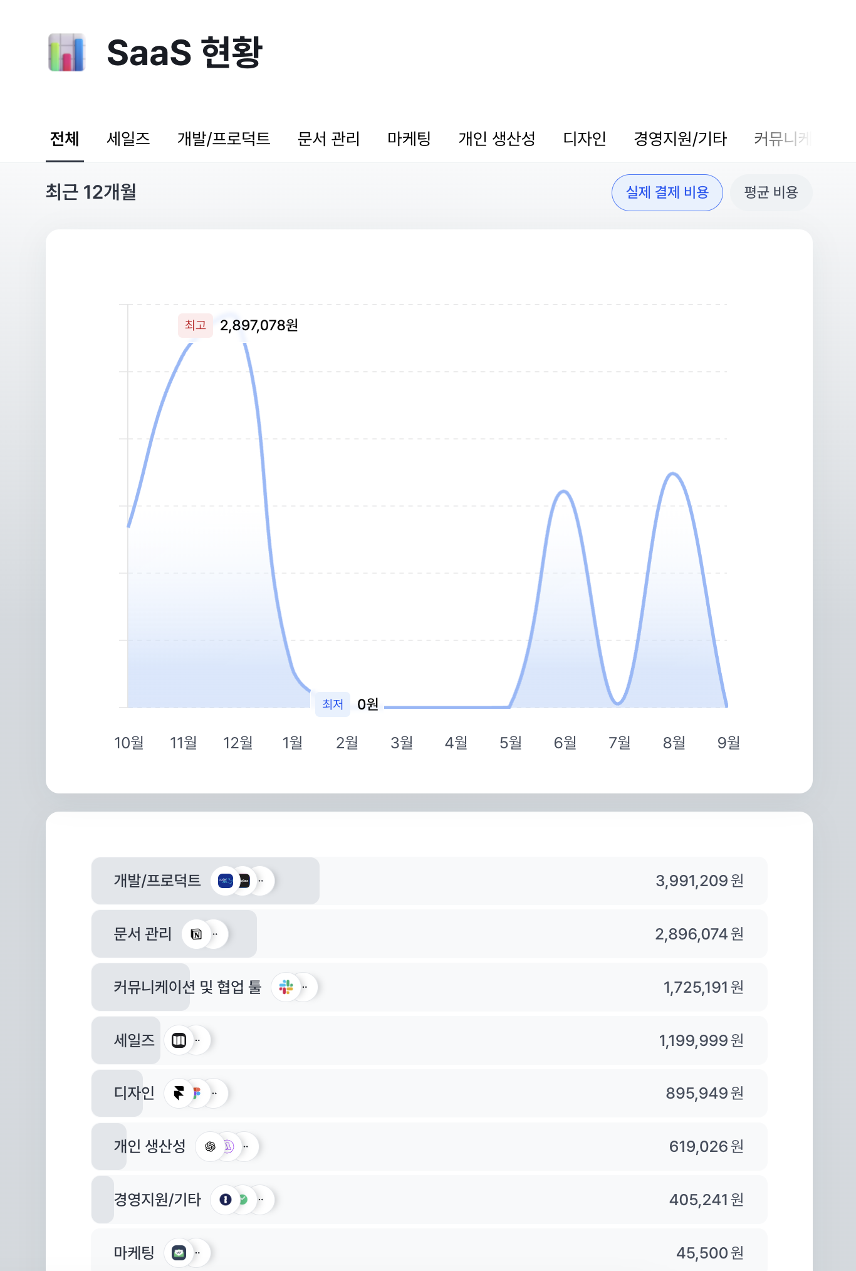Toggle chart to 실제 결제 비용
The image size is (856, 1271).
(667, 192)
